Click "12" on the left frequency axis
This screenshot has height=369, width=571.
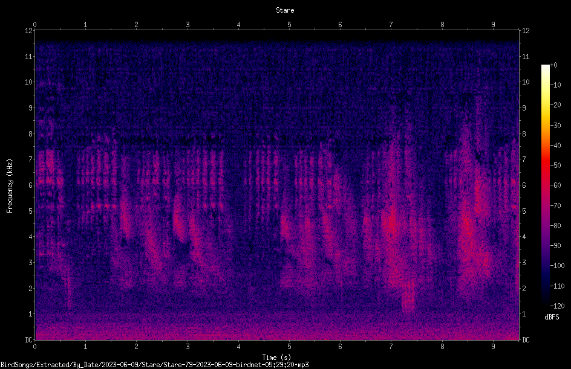(28, 31)
